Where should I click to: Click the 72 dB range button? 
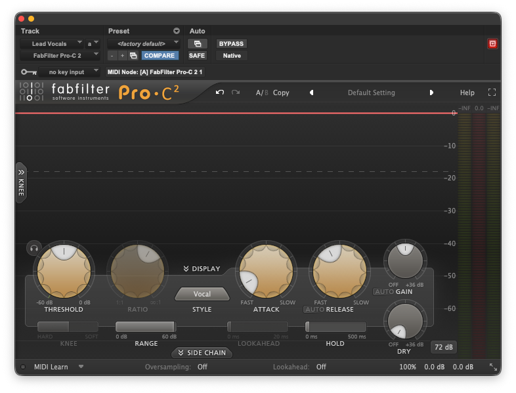pos(444,347)
